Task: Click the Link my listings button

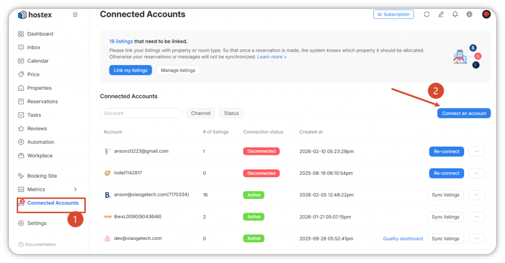Action: tap(130, 70)
